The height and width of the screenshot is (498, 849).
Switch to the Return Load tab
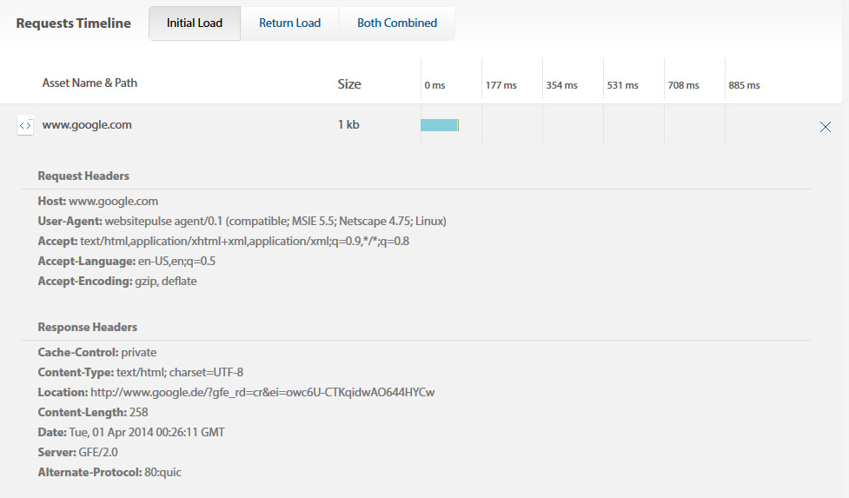(x=289, y=23)
